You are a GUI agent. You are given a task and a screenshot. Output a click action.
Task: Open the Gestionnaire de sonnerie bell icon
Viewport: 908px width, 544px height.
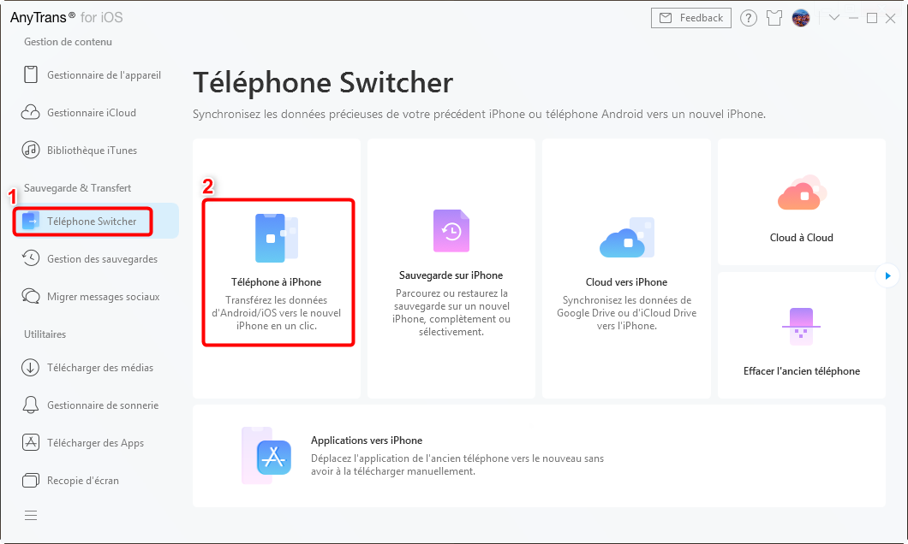(30, 405)
